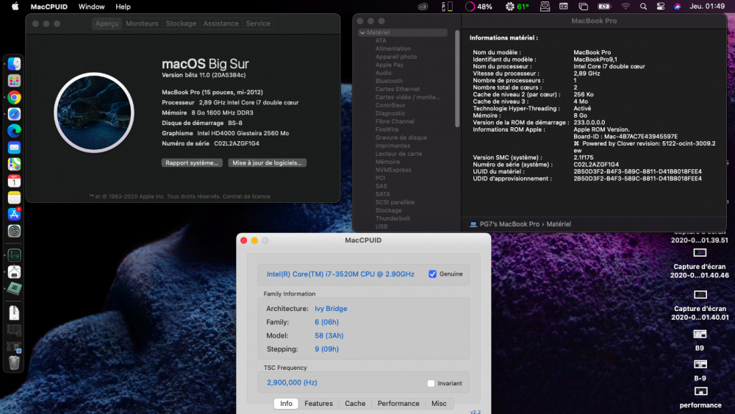735x414 pixels.
Task: Open Wi-Fi menu bar icon
Action: [x=625, y=7]
